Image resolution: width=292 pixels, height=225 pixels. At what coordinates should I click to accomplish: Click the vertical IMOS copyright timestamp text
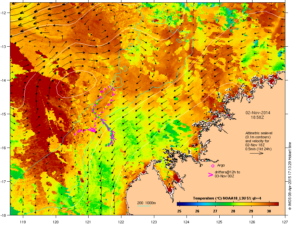290,176
